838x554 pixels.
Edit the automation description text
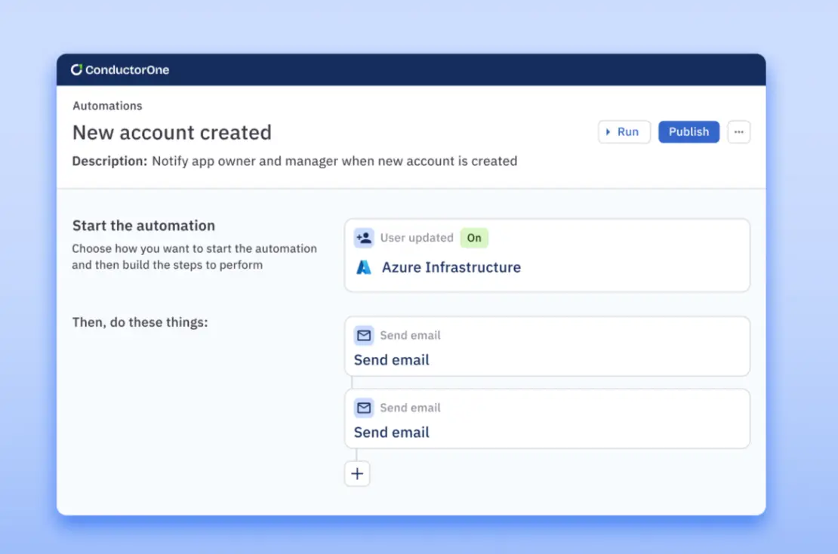334,161
